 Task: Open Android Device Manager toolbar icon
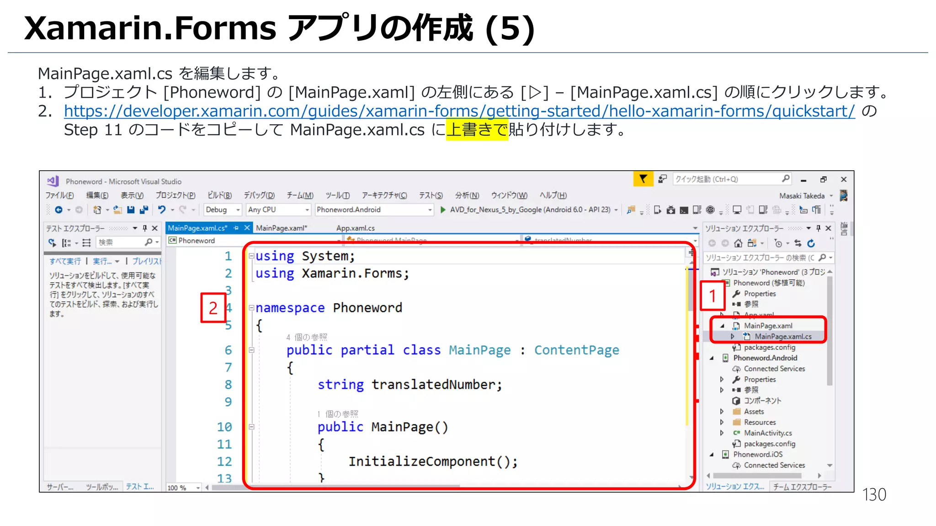[657, 210]
